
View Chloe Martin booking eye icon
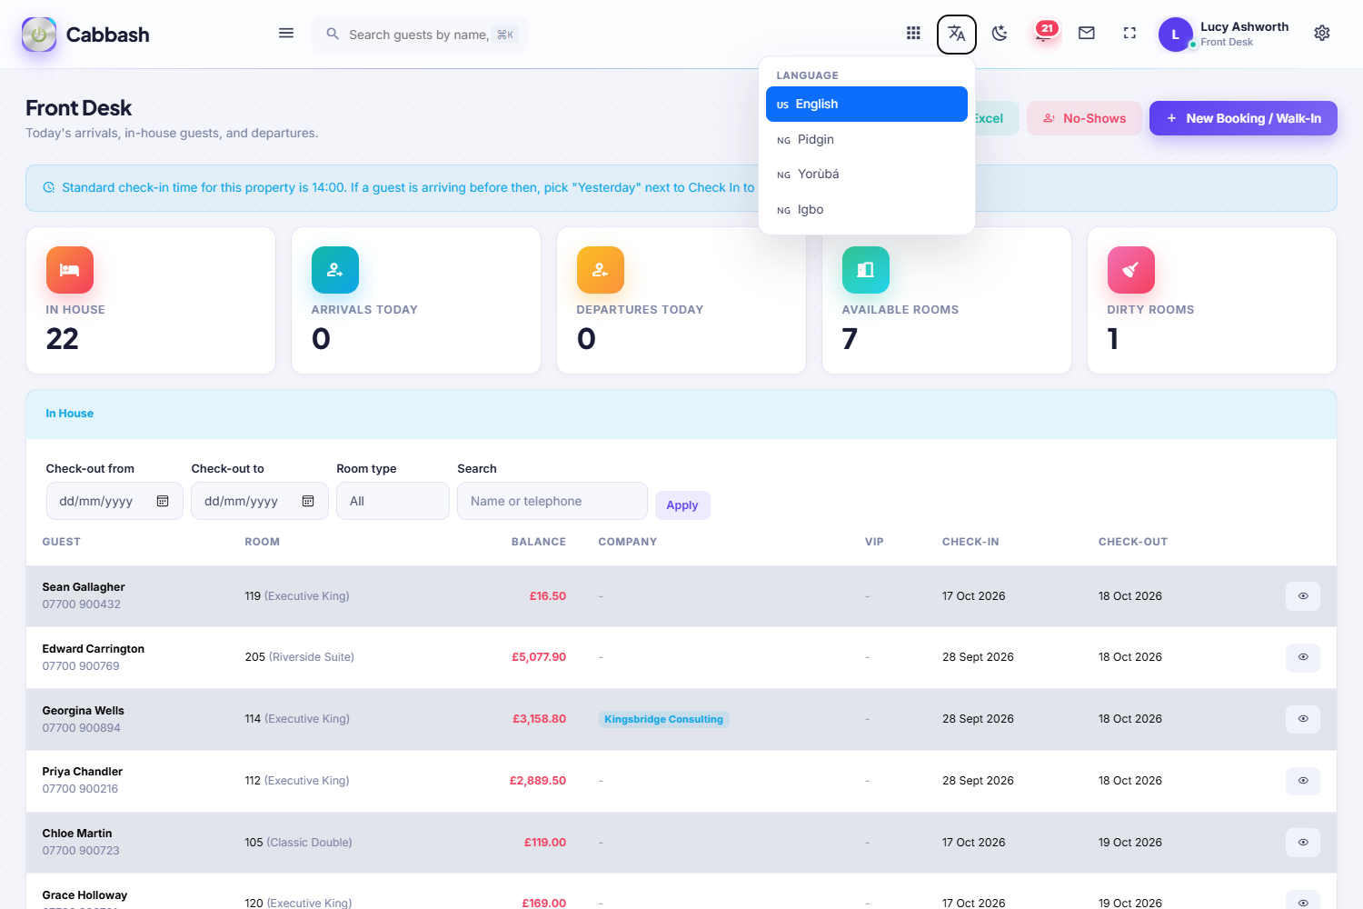coord(1303,843)
